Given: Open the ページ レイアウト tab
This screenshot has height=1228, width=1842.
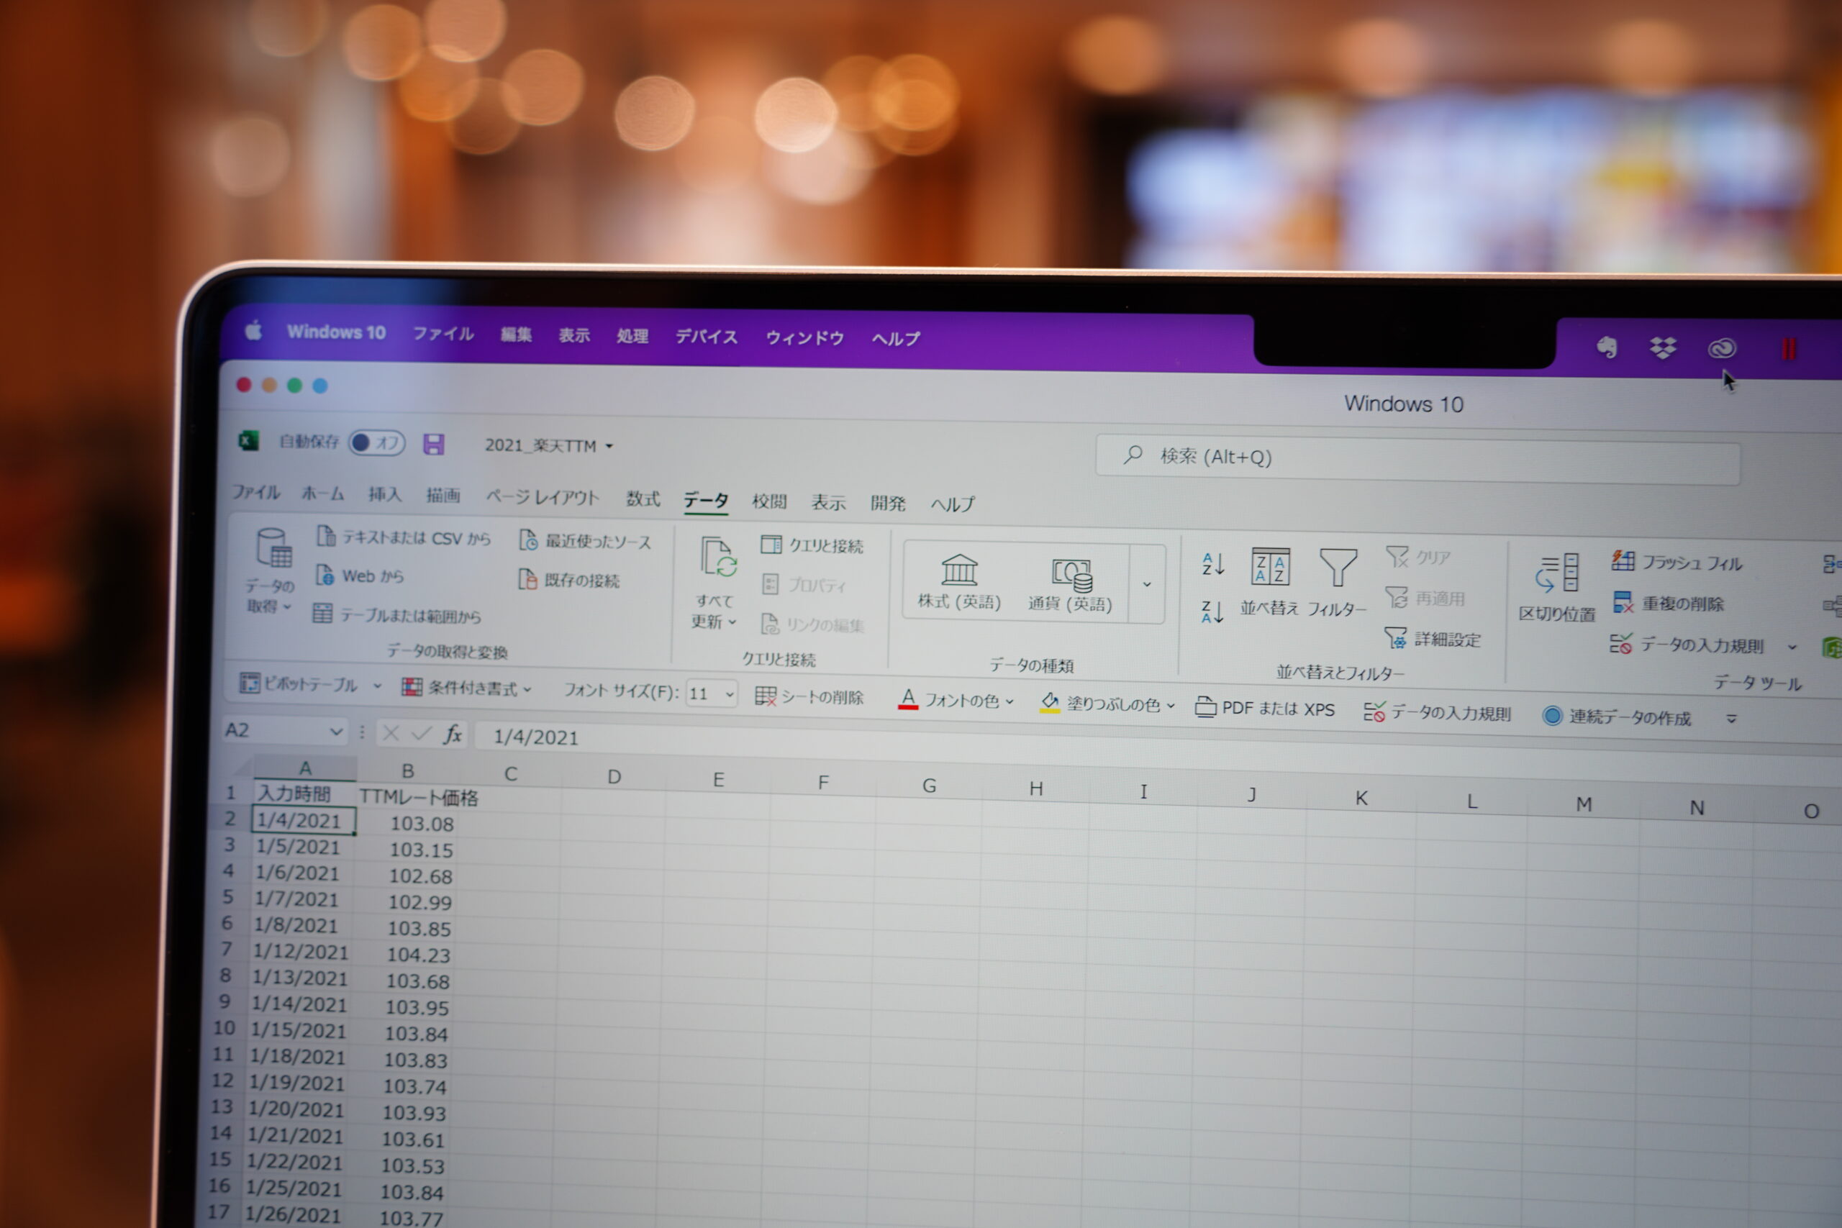Looking at the screenshot, I should point(543,496).
